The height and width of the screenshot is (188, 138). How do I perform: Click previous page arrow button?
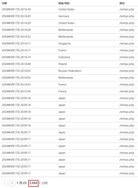tap(5, 183)
